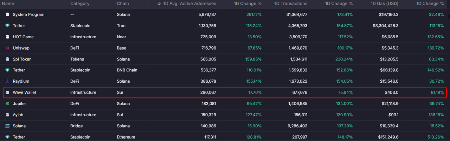Open the Tether name in the Ethereum row
This screenshot has width=450, height=141.
(19, 137)
